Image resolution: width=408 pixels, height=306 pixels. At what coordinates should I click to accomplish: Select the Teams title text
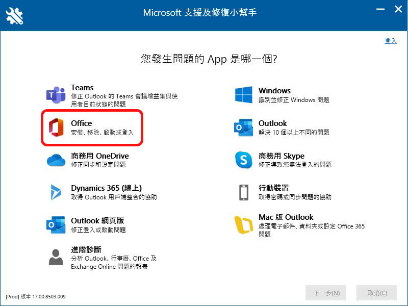click(x=82, y=88)
